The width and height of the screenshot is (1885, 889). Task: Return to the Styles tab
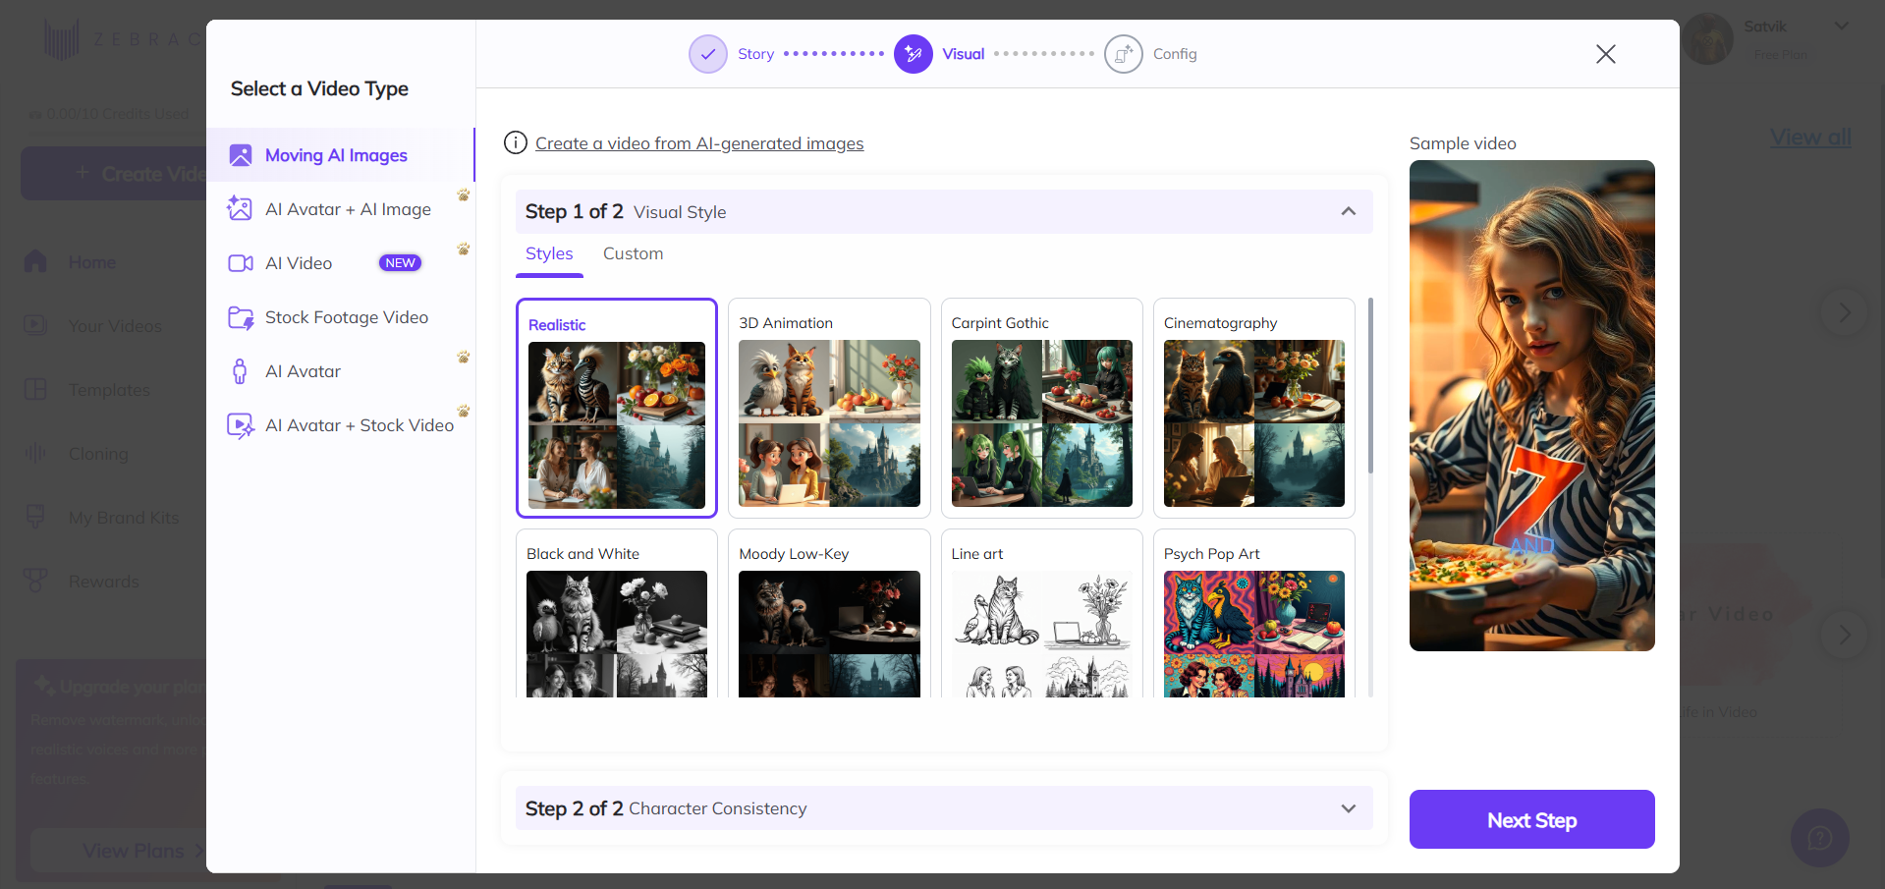[549, 253]
